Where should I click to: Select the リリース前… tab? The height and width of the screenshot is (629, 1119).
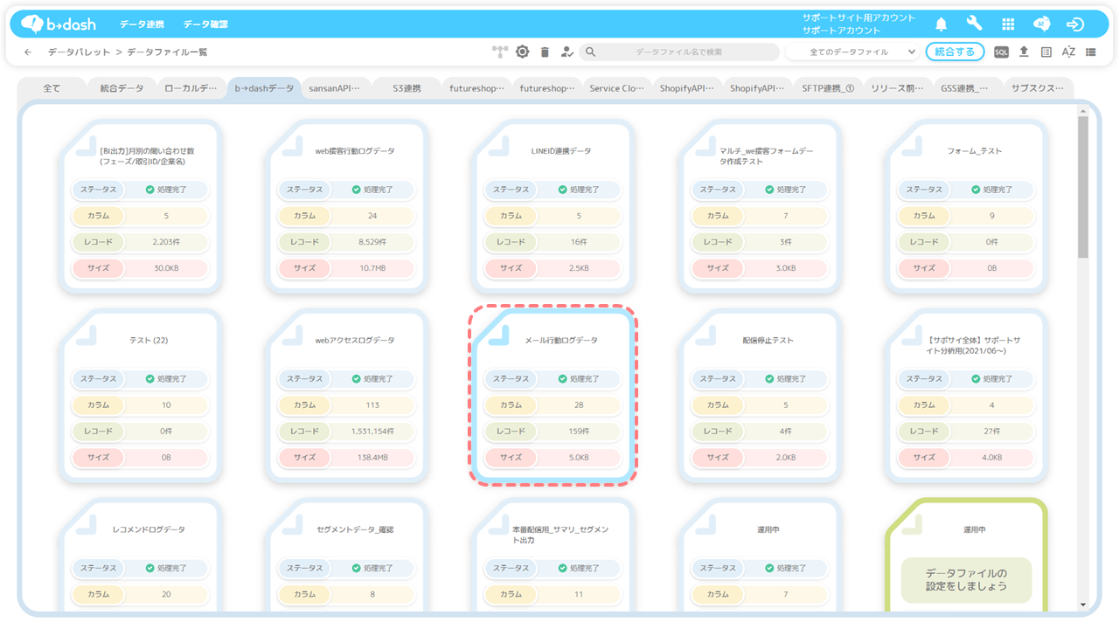point(898,88)
